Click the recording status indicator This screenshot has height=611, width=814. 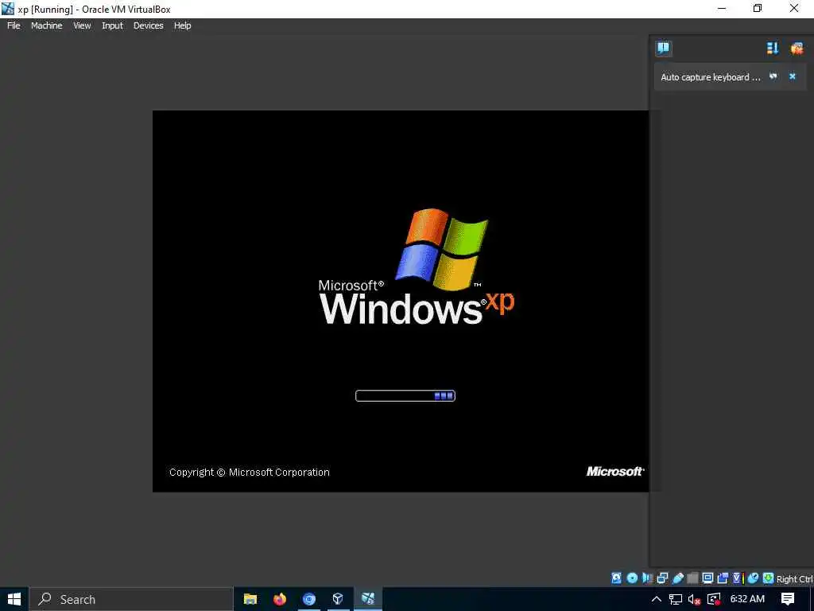(723, 578)
